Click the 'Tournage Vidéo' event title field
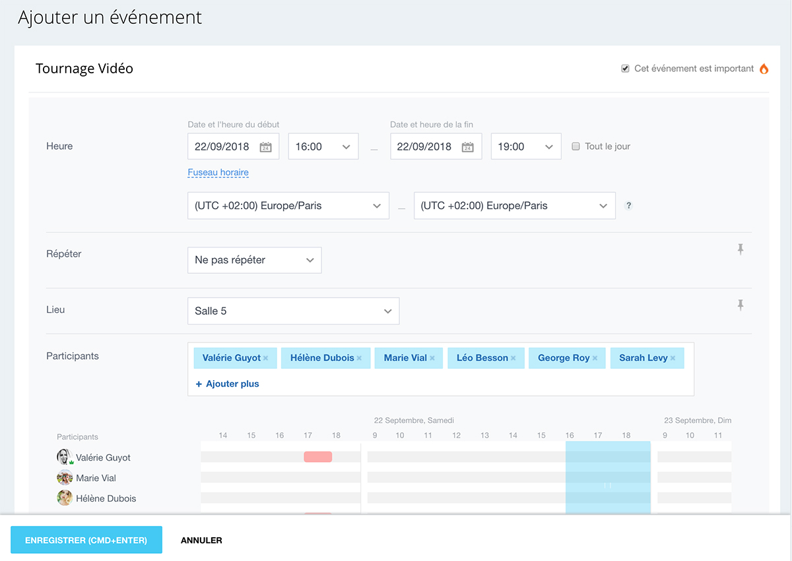 pyautogui.click(x=84, y=69)
